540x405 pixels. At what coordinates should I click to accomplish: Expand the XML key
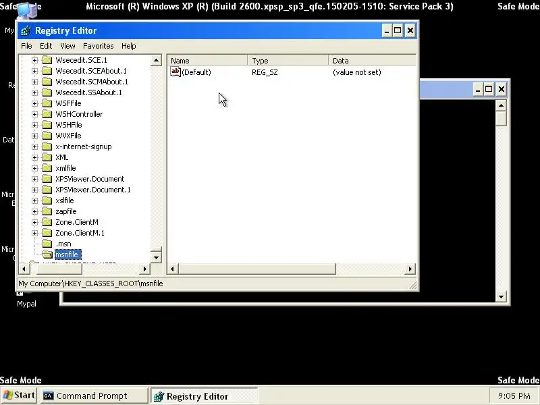[34, 157]
